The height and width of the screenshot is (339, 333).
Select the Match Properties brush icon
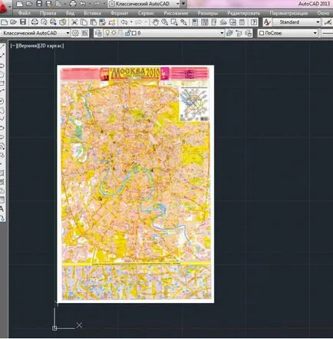click(x=103, y=22)
